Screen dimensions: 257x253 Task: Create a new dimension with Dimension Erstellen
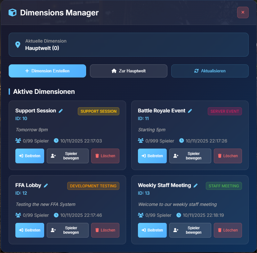pos(47,71)
